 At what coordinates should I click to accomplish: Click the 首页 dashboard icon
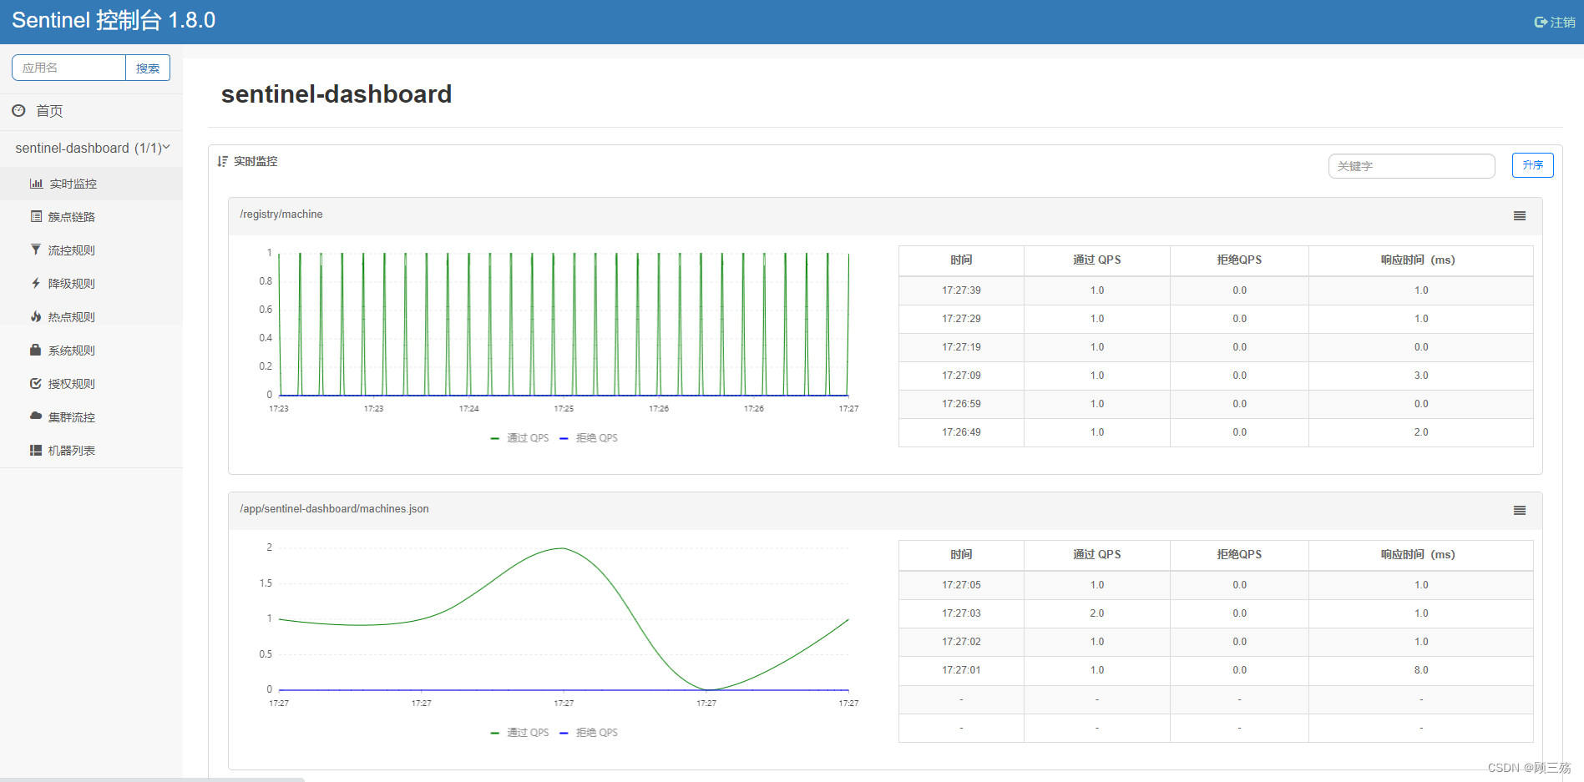pyautogui.click(x=18, y=110)
